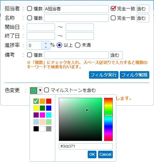Pick the red palette swatch

tap(49, 101)
